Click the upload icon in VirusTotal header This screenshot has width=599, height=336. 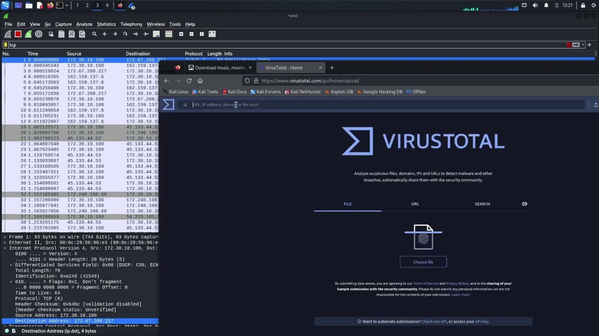[595, 105]
